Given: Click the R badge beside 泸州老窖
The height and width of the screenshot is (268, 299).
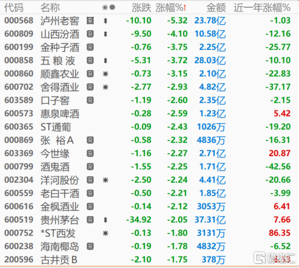Looking at the screenshot, I should coord(90,21).
